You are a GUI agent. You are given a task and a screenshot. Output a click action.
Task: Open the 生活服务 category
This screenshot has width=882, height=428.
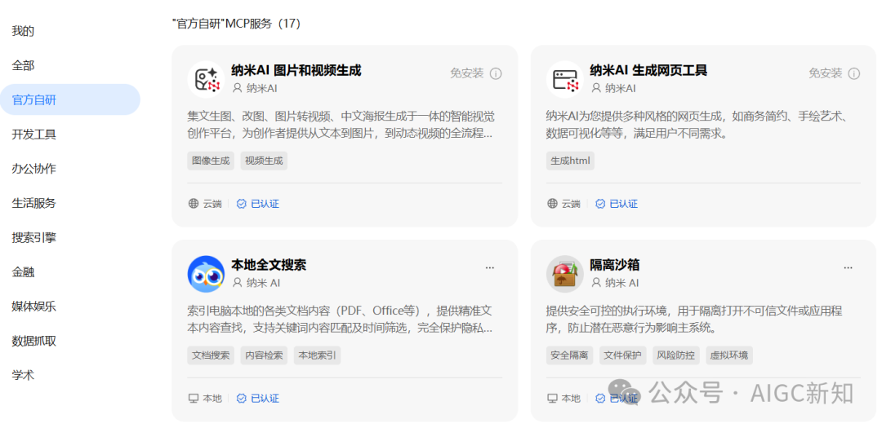(34, 203)
